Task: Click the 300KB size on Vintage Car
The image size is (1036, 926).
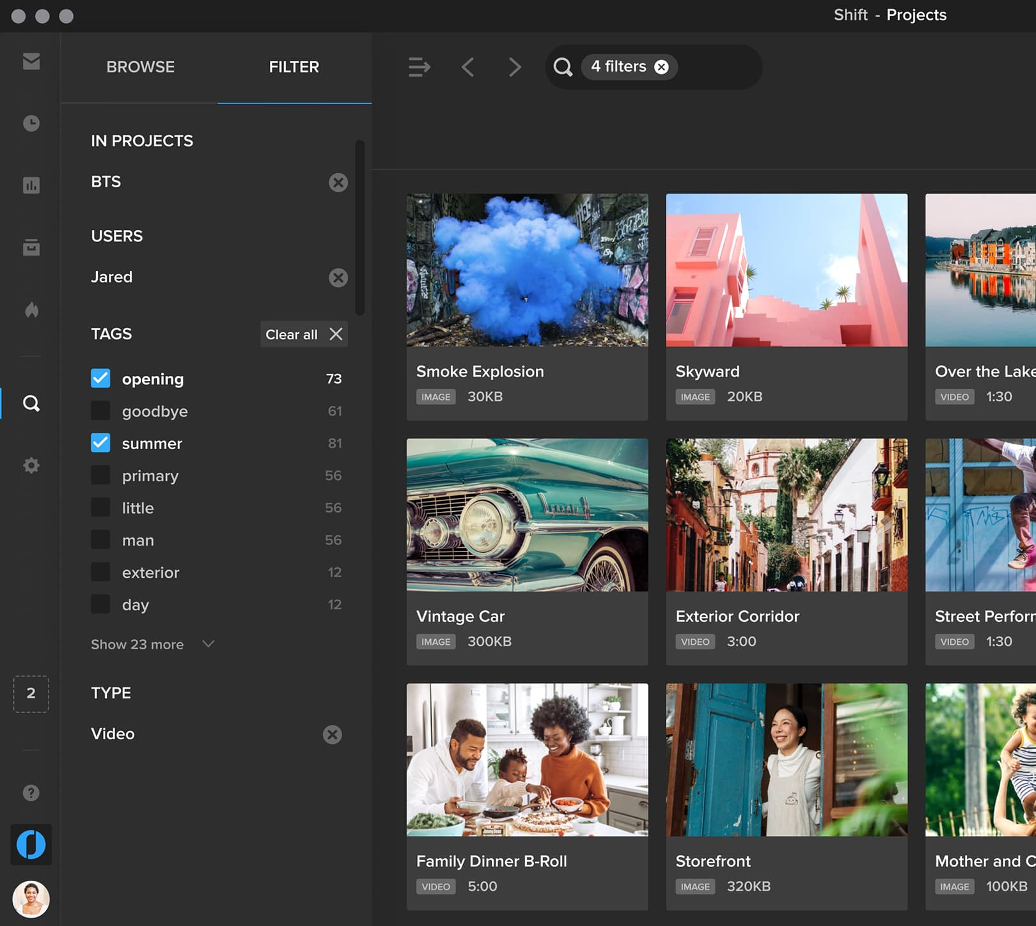Action: (x=489, y=642)
